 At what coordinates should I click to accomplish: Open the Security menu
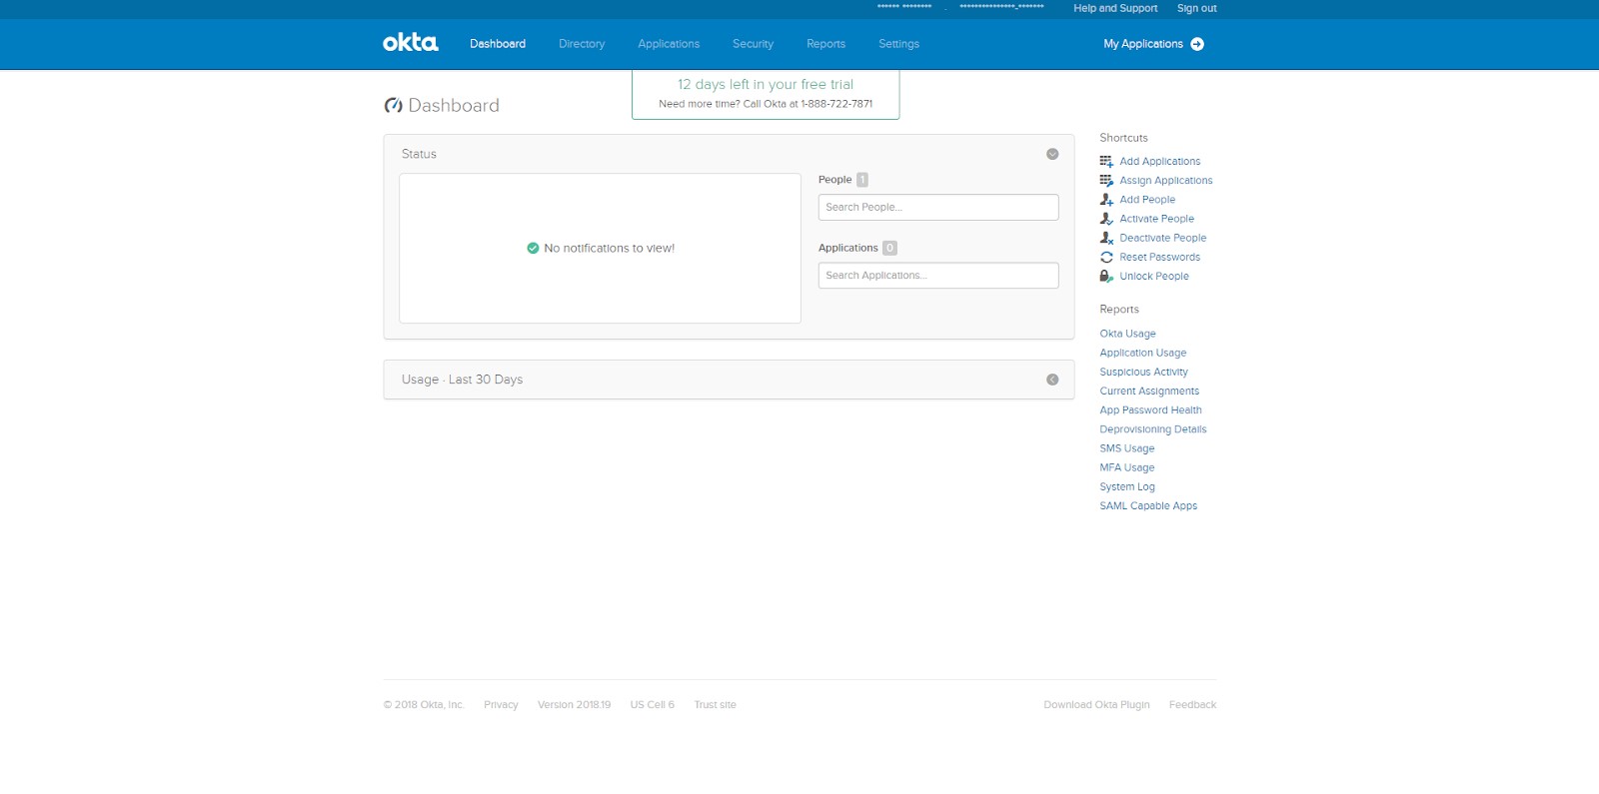click(x=753, y=44)
